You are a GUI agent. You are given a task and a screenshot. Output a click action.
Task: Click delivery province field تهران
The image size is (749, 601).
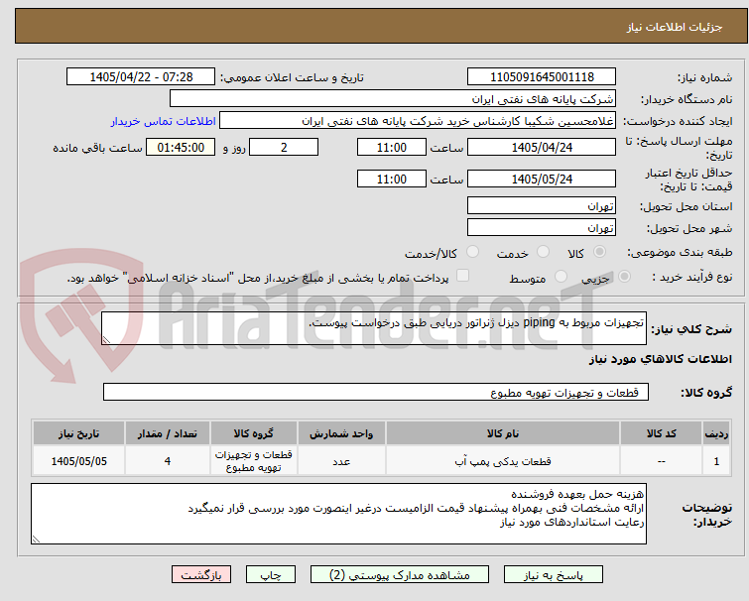click(x=542, y=205)
